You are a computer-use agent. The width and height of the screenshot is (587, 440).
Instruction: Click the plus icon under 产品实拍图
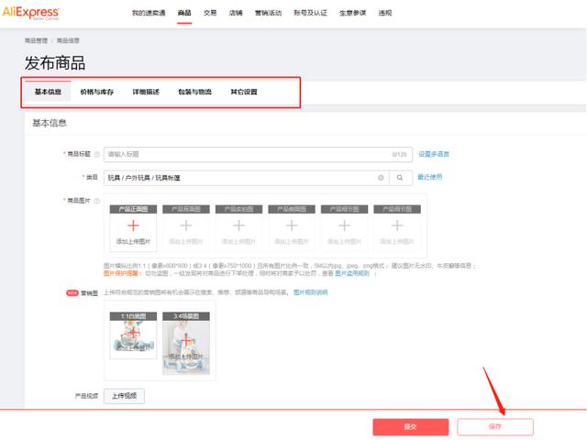coord(238,225)
